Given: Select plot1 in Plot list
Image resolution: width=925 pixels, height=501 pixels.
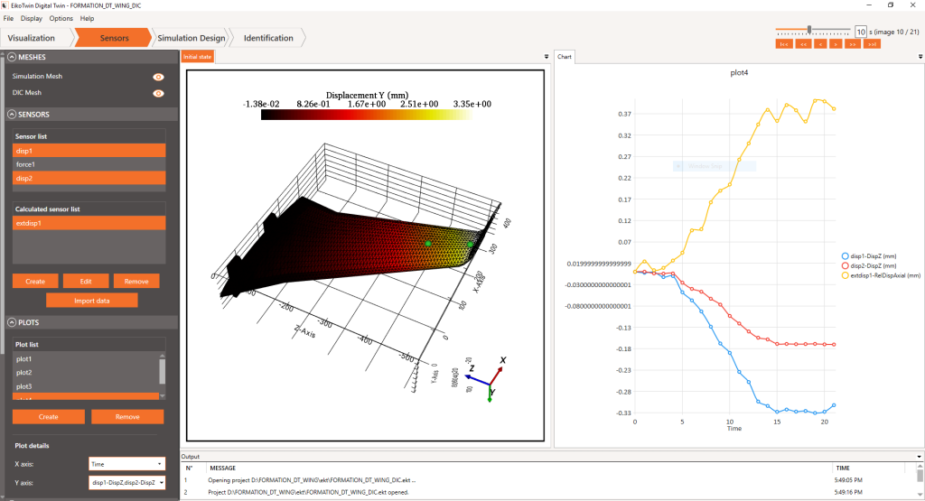Looking at the screenshot, I should pos(86,359).
